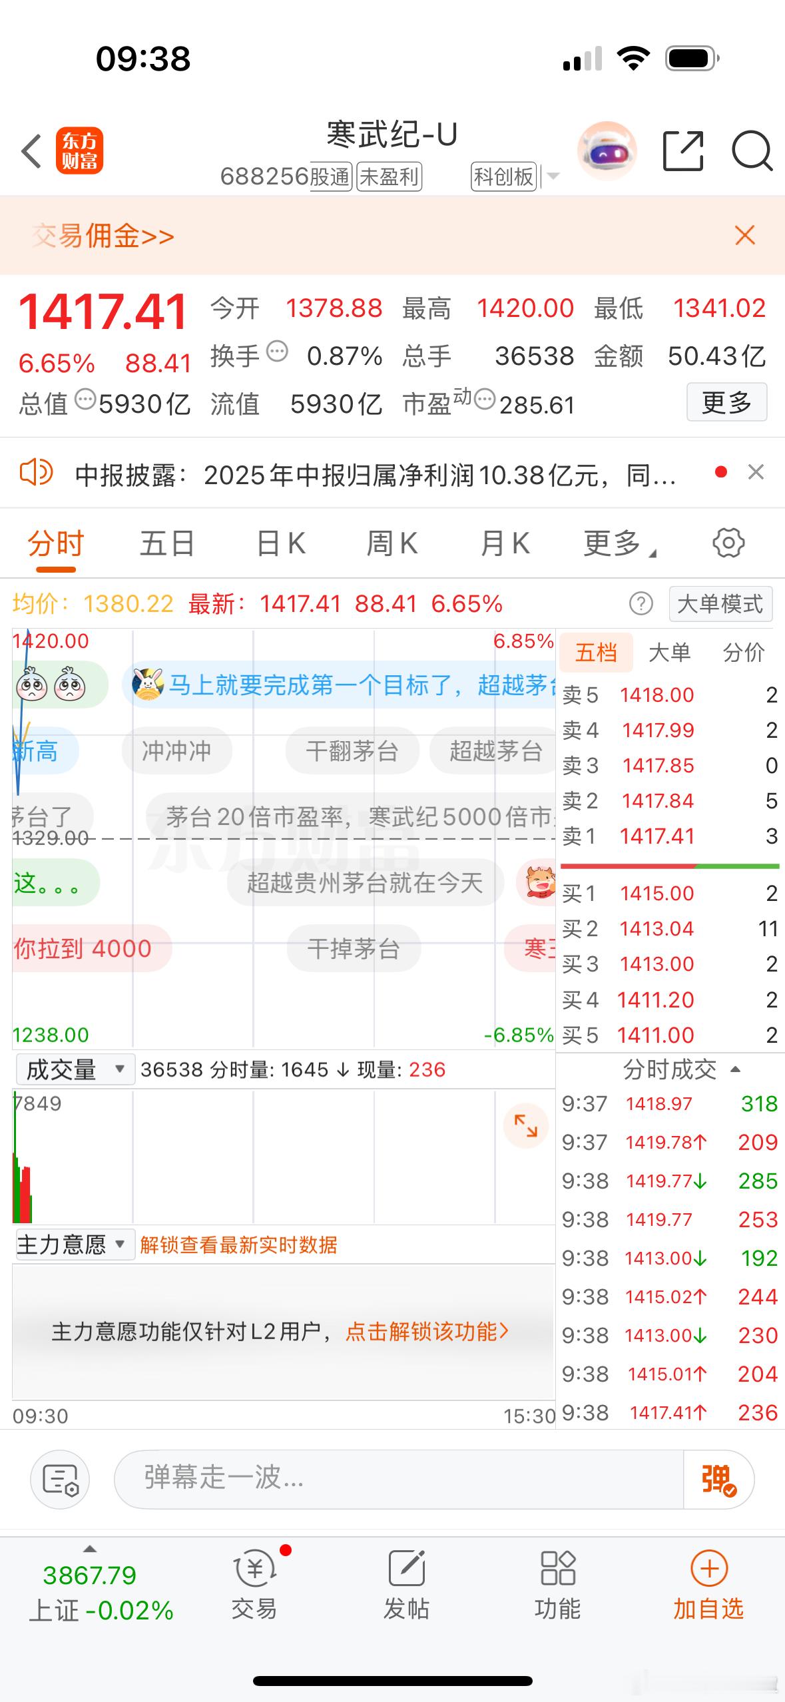Tap the 冲冲冲 bullet comment
Screen dimensions: 785x1702
177,751
